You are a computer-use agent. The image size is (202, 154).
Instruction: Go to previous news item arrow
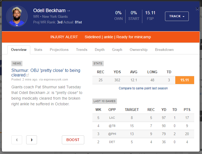click(17, 140)
